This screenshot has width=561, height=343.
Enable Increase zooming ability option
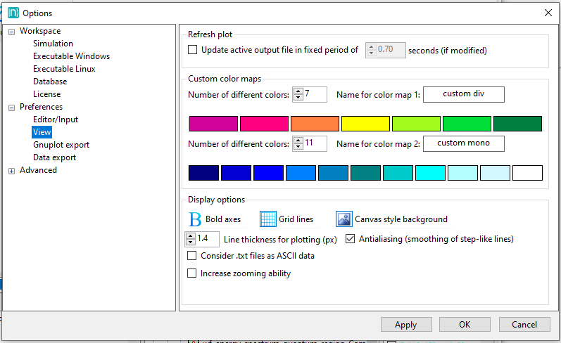(x=193, y=273)
